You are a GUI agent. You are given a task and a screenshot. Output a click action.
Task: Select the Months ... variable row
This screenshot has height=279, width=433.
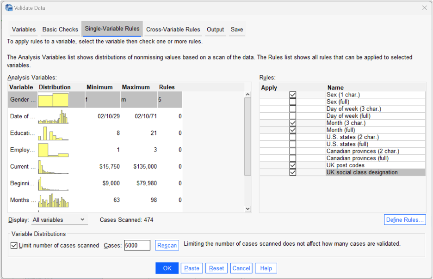[x=95, y=200]
